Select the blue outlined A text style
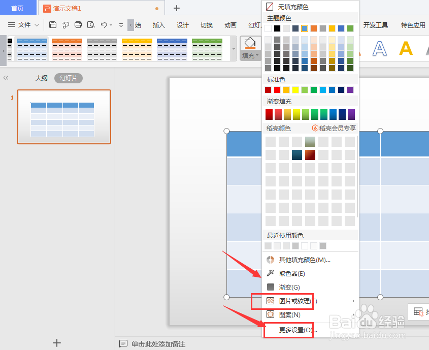This screenshot has height=350, width=429. 380,49
